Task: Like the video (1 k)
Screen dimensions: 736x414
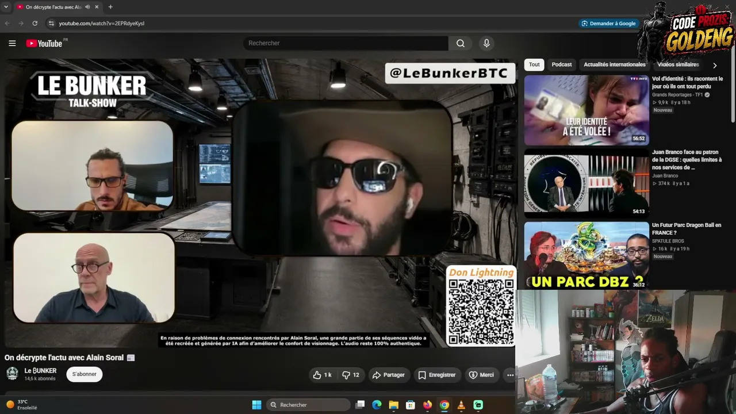Action: [322, 375]
